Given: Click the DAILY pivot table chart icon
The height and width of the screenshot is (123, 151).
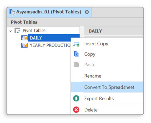Looking at the screenshot, I should [x=24, y=38].
